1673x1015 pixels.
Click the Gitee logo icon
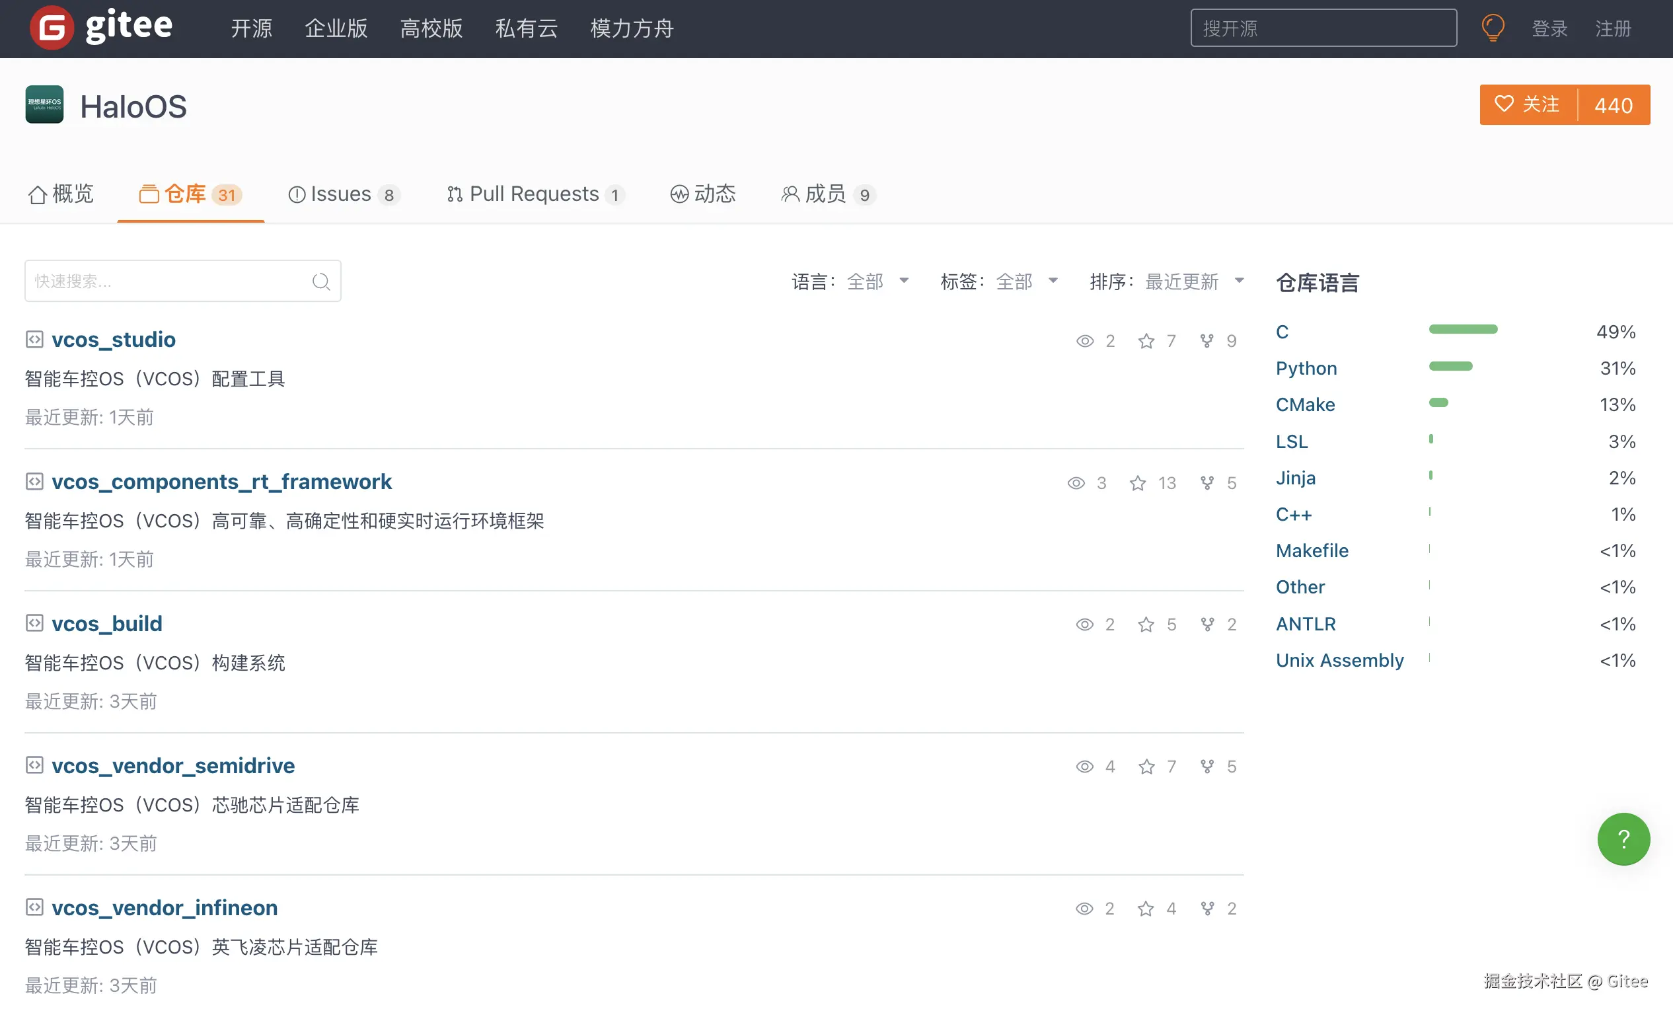click(52, 28)
